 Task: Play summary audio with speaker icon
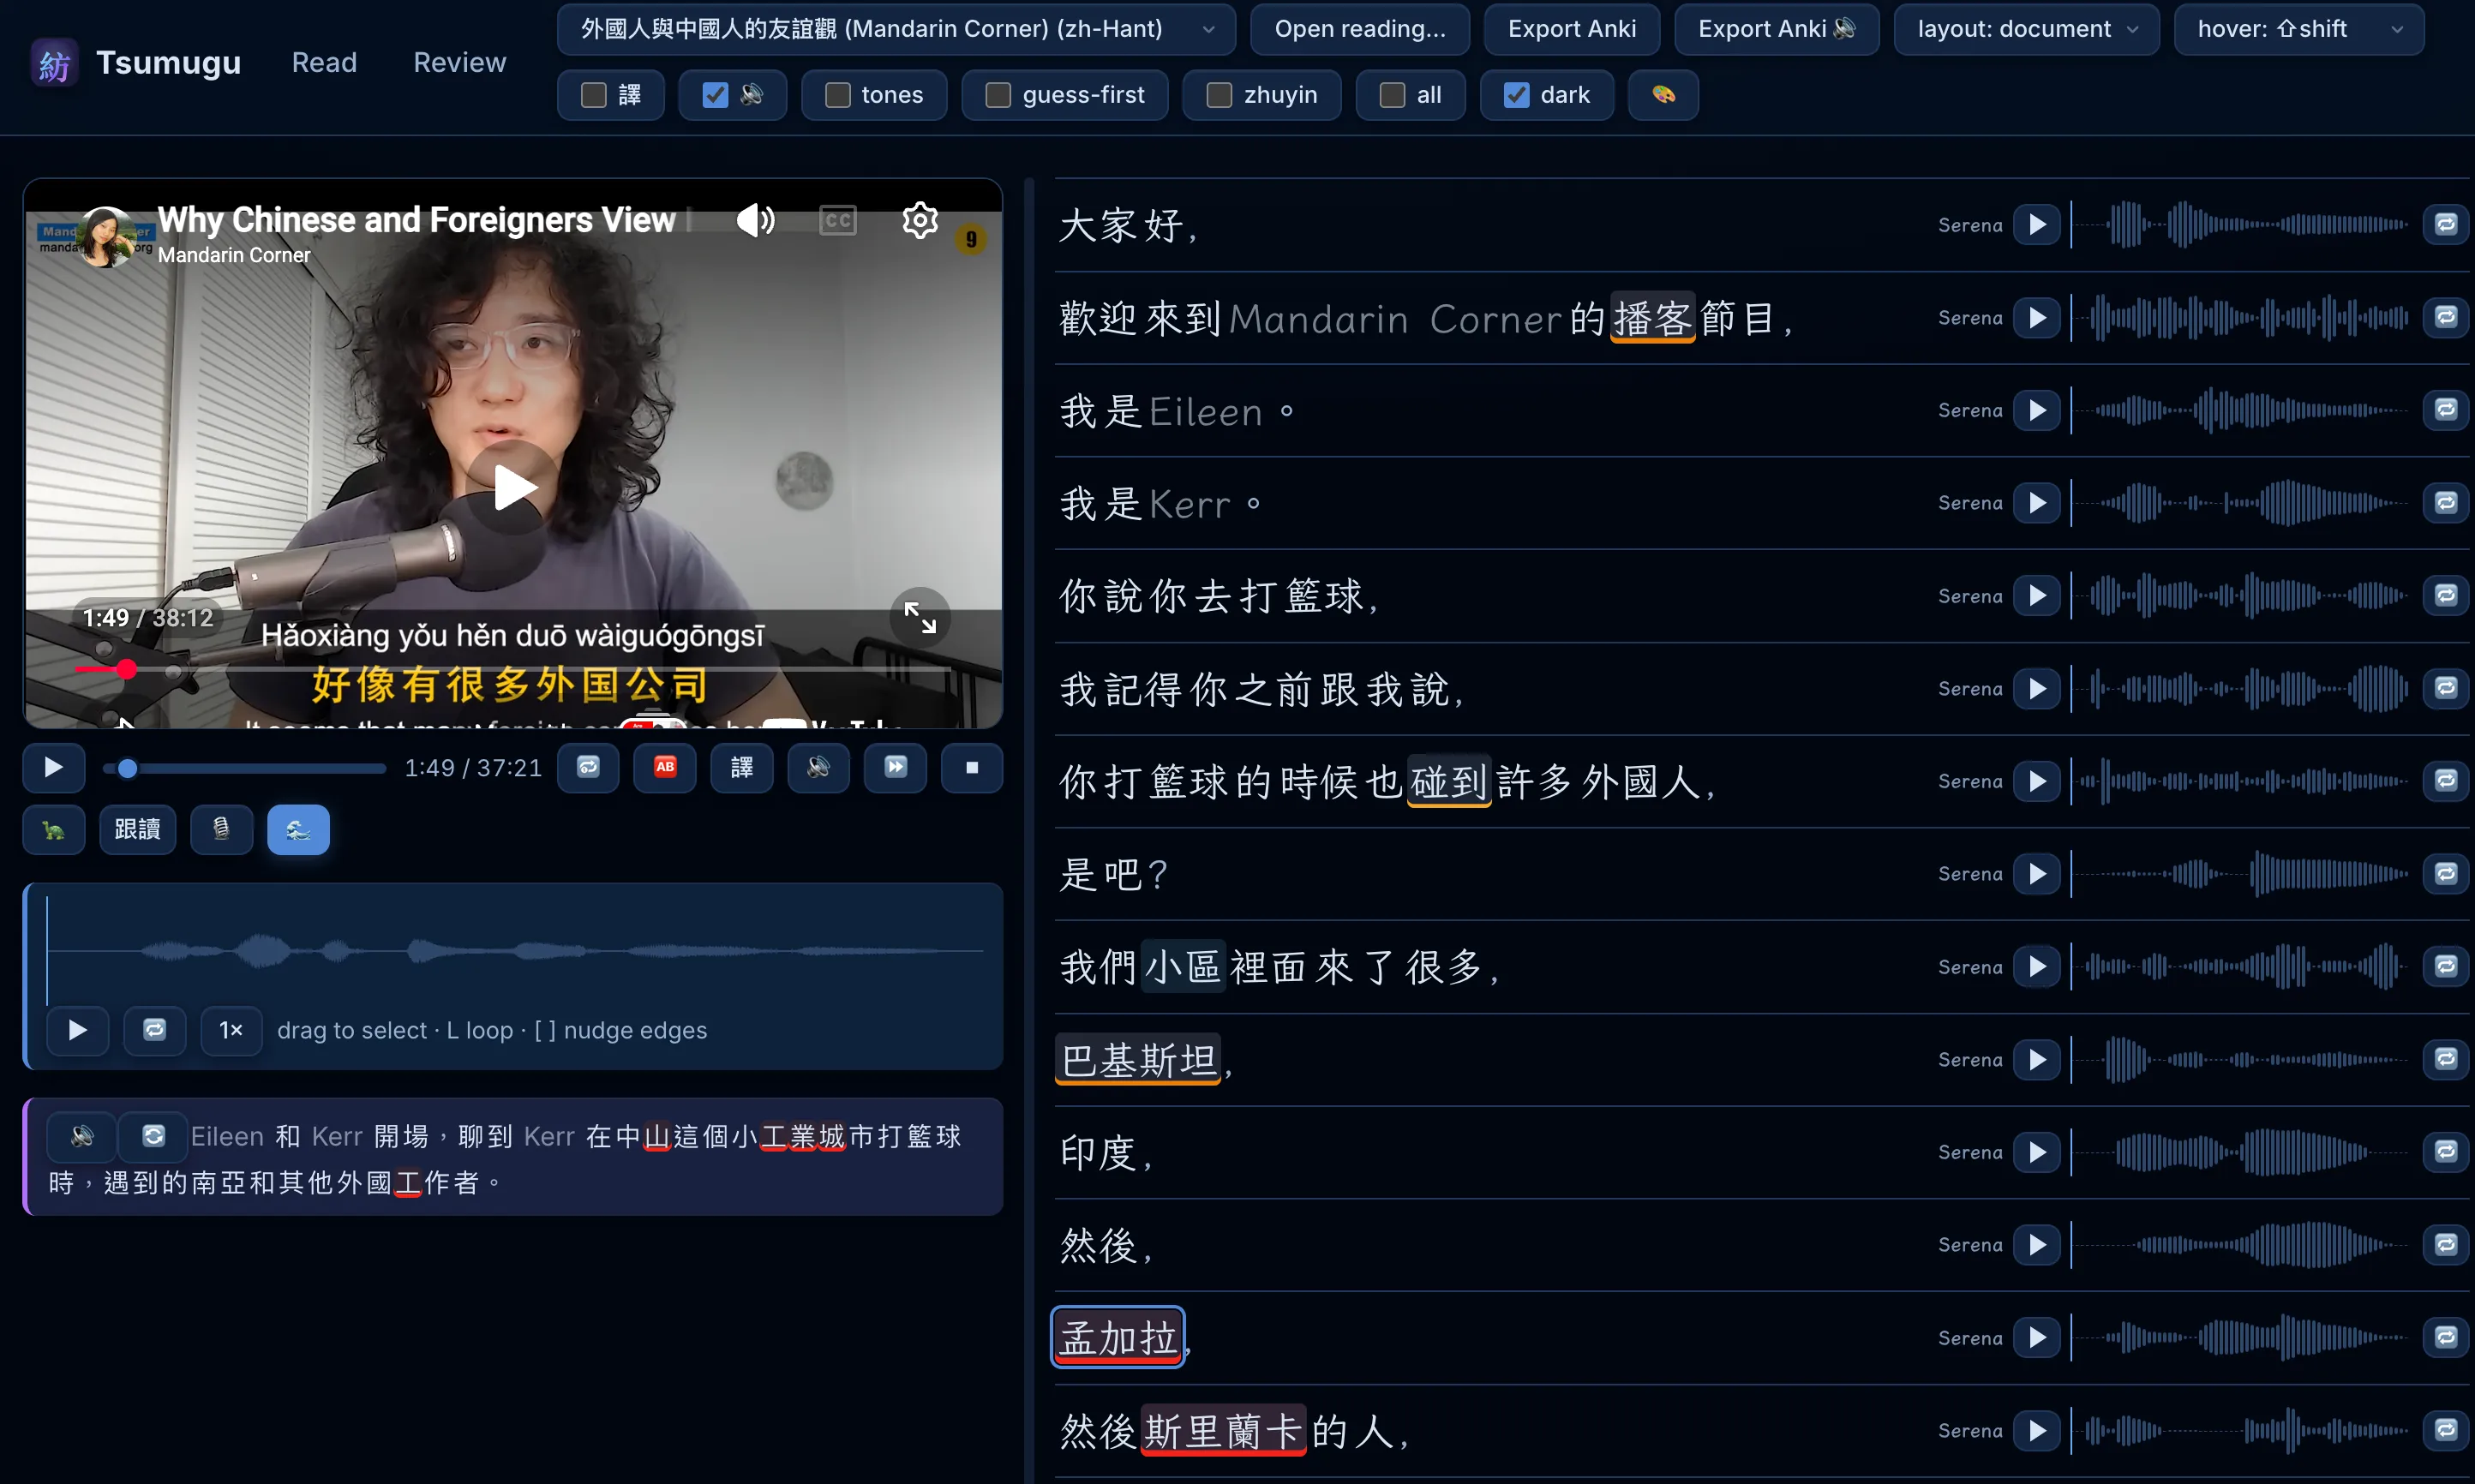click(x=82, y=1136)
